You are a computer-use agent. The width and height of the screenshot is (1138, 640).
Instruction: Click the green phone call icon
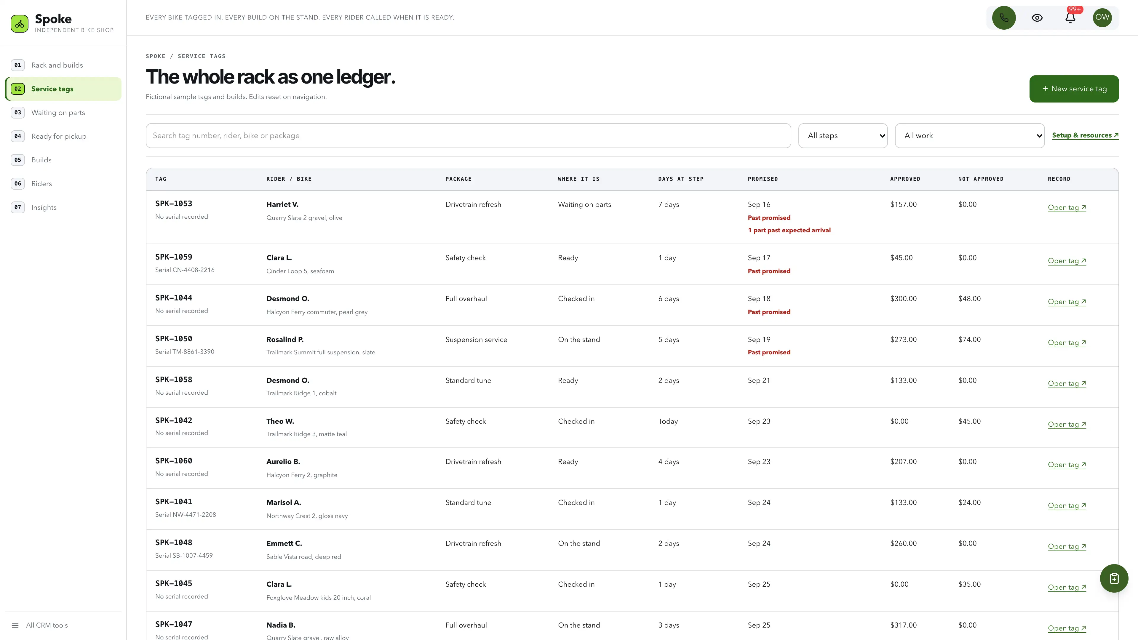coord(1004,18)
